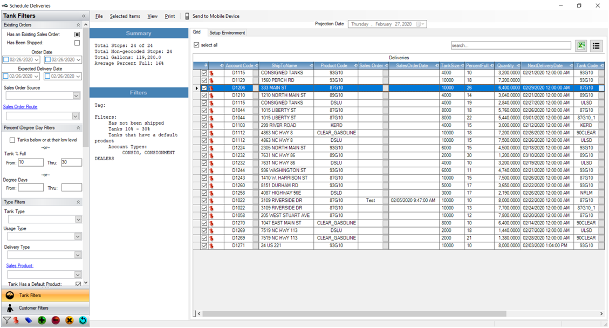Click the pushpin icon in row D1206

[x=211, y=88]
